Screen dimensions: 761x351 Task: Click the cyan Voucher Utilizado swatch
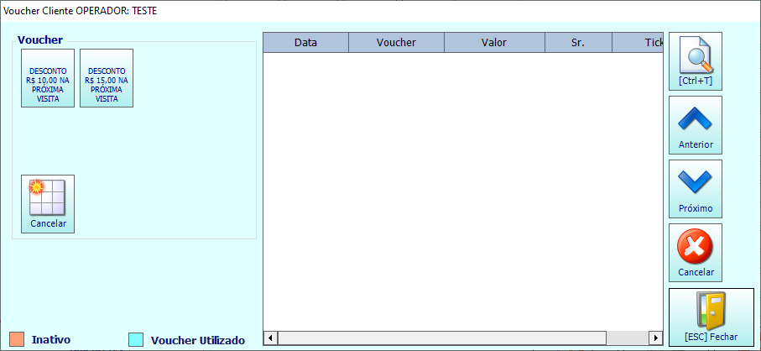click(x=136, y=339)
